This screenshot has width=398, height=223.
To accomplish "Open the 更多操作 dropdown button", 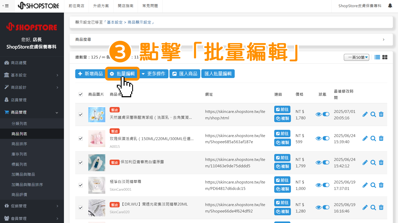I will coord(154,74).
